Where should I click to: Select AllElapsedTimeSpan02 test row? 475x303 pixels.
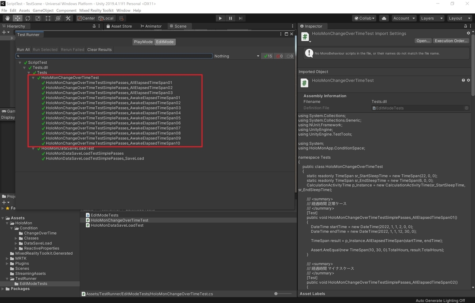tap(109, 88)
